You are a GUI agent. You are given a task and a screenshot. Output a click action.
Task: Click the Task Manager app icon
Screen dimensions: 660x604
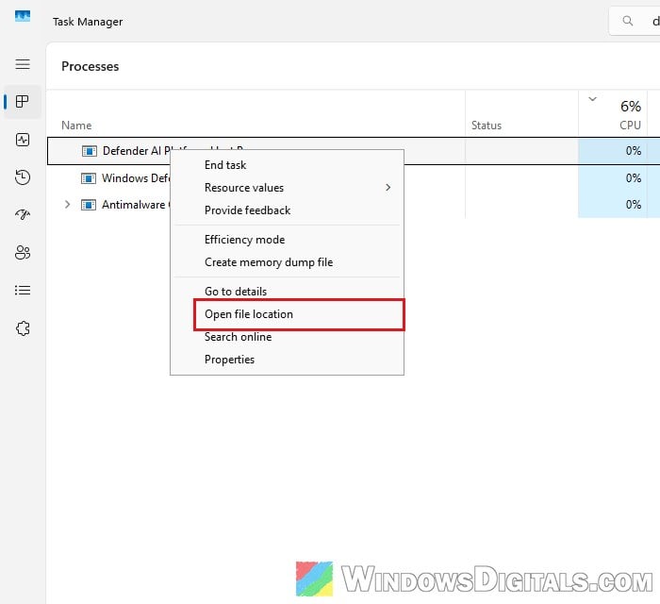23,16
